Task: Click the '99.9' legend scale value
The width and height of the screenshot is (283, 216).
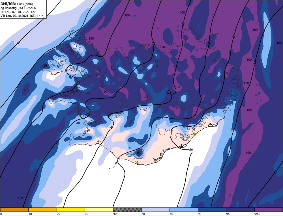Action: tap(257, 214)
